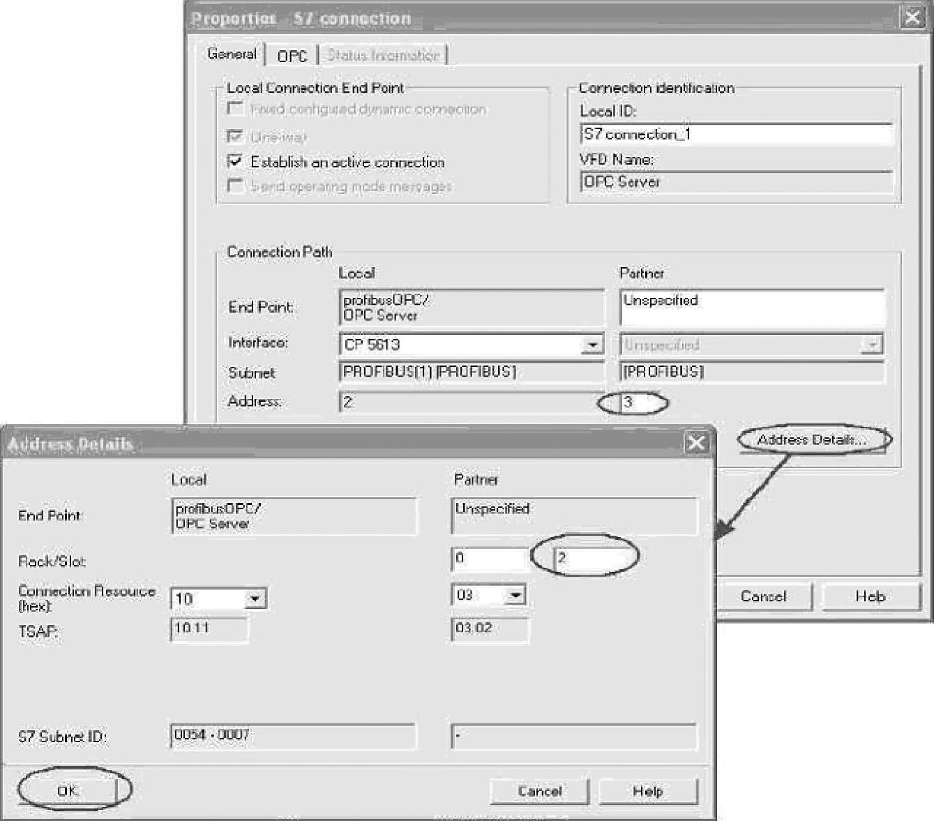Expand local Connection Resource dropdown showing 10
This screenshot has width=934, height=821.
[255, 598]
